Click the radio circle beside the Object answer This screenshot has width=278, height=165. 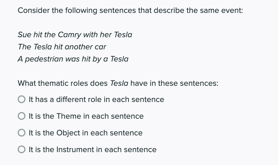point(22,133)
